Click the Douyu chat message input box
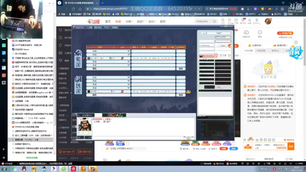Image resolution: width=306 pixels, height=172 pixels. click(270, 146)
